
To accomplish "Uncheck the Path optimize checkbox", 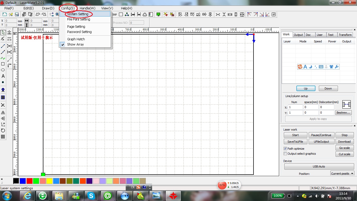I will pos(285,149).
